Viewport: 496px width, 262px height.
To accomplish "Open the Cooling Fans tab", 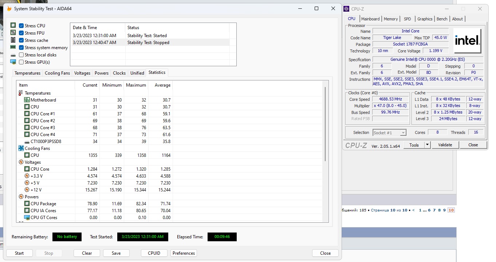I will click(x=57, y=73).
